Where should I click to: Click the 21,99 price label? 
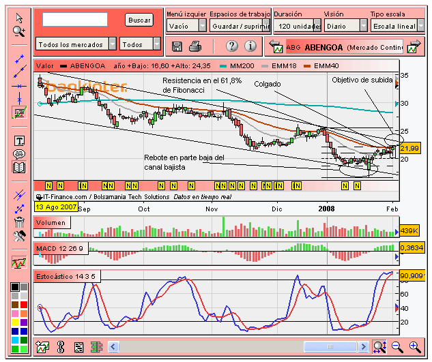(x=409, y=149)
